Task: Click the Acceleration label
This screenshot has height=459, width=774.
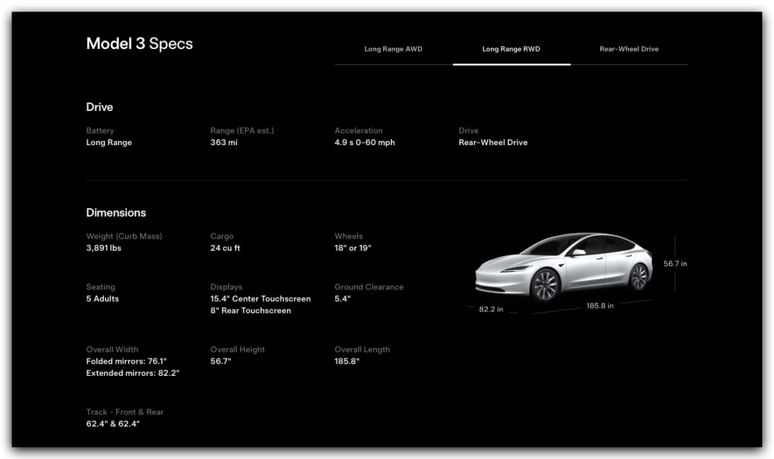Action: tap(359, 131)
